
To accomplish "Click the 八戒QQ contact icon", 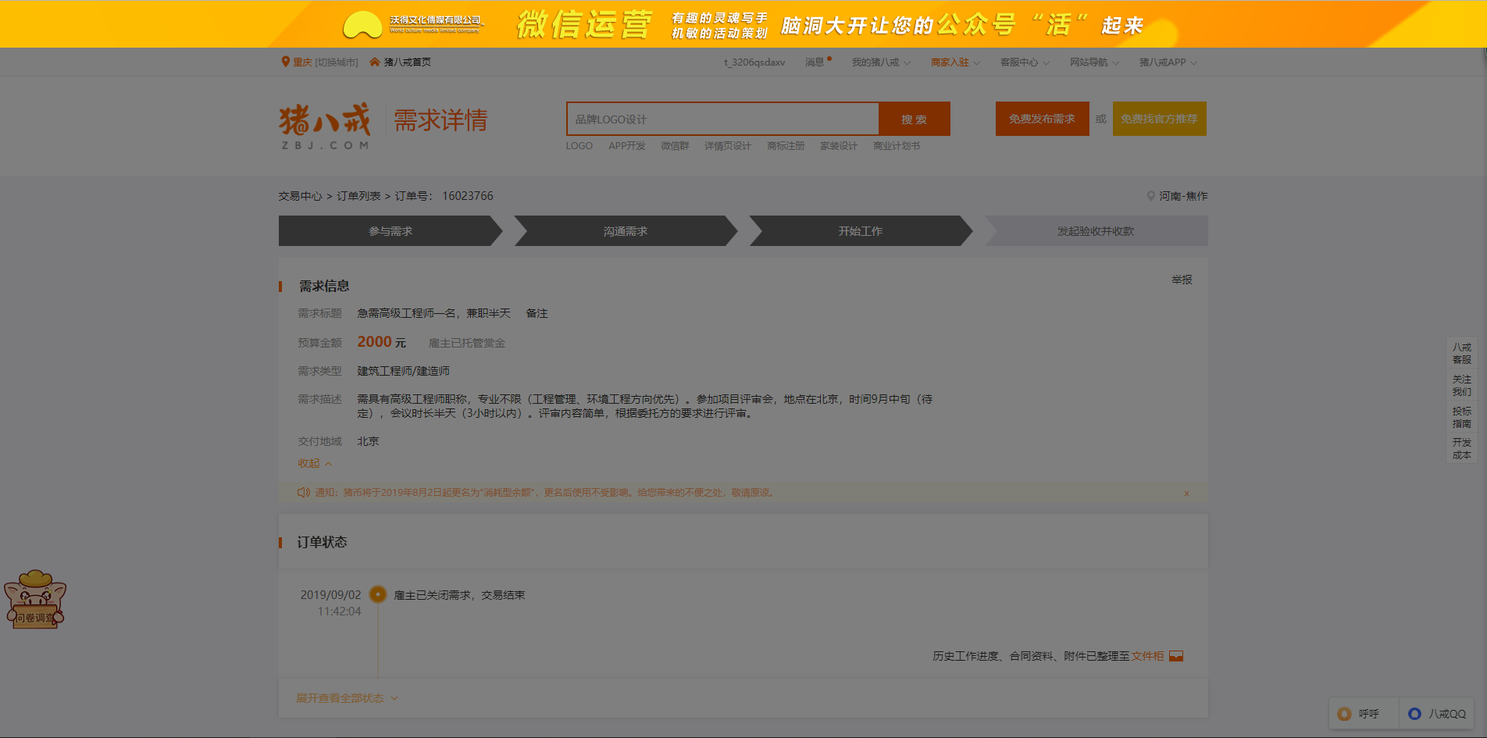I will [1414, 714].
